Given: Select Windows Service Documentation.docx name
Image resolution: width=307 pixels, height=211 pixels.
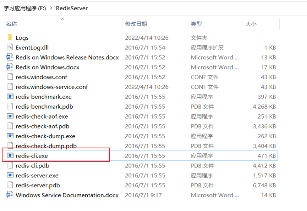Looking at the screenshot, I should tap(67, 195).
